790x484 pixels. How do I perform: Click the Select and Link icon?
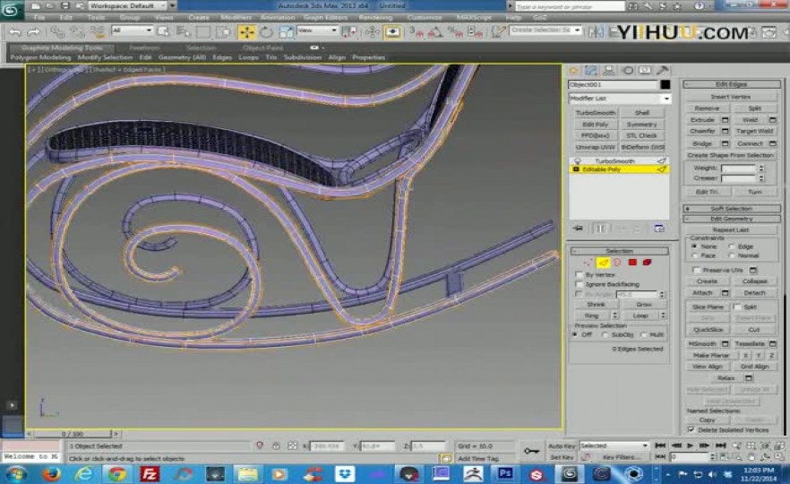pyautogui.click(x=58, y=33)
